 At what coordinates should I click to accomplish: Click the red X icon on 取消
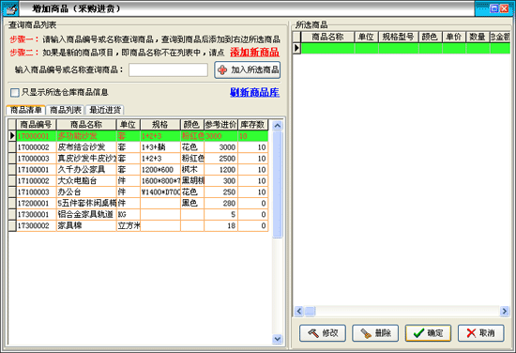pos(471,333)
